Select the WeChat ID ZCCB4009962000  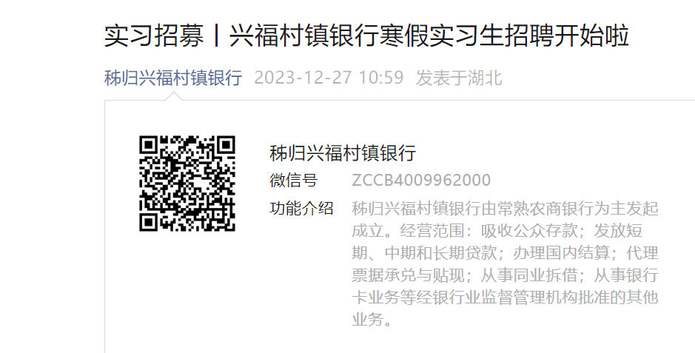(421, 181)
